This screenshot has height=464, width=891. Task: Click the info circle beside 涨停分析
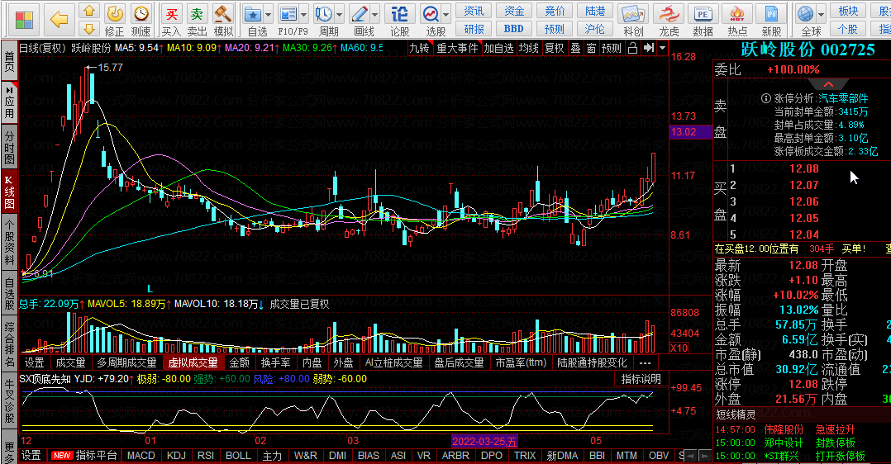click(766, 98)
